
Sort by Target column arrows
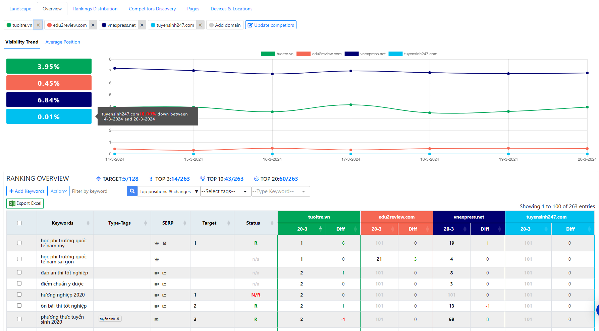click(229, 223)
